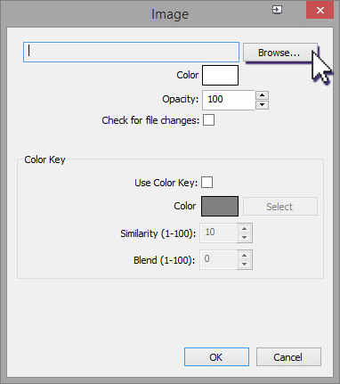The width and height of the screenshot is (340, 384).
Task: Click the Similarity value field
Action: pos(218,233)
